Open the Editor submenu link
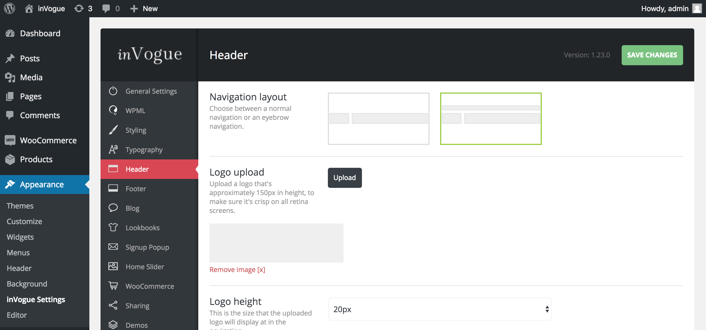Screen dimensions: 706x330 (17, 315)
